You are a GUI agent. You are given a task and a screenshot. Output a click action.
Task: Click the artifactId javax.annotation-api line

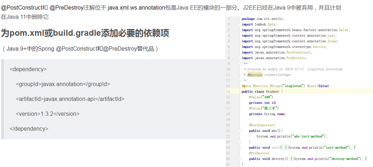[70, 99]
